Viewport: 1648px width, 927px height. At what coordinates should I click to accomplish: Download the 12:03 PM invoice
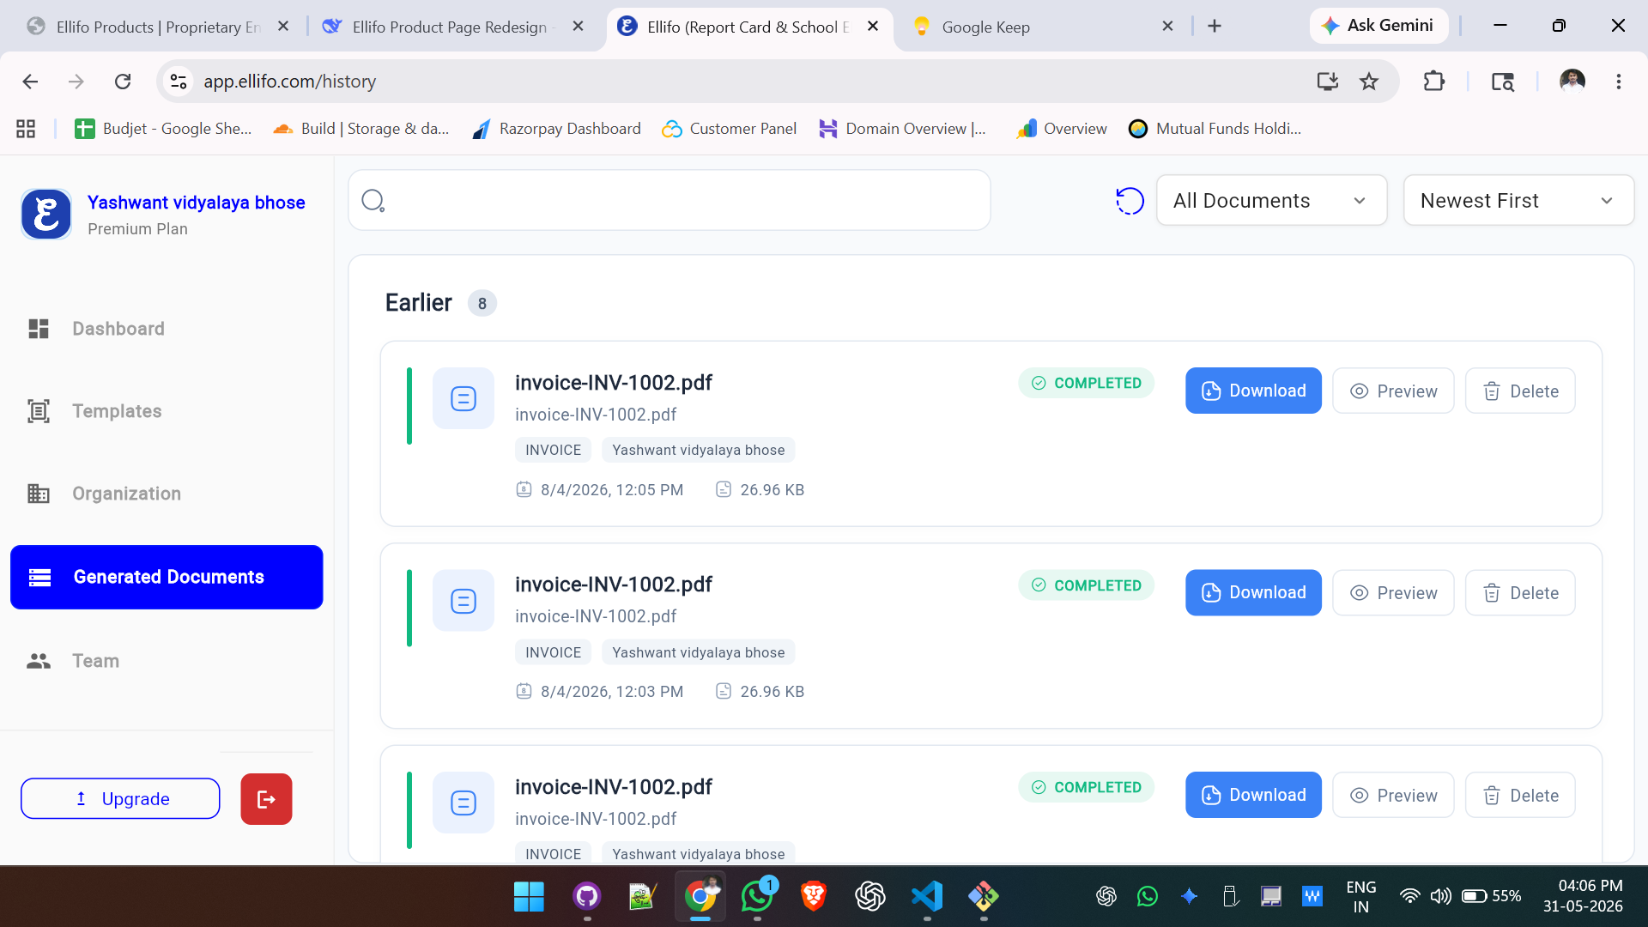1253,592
